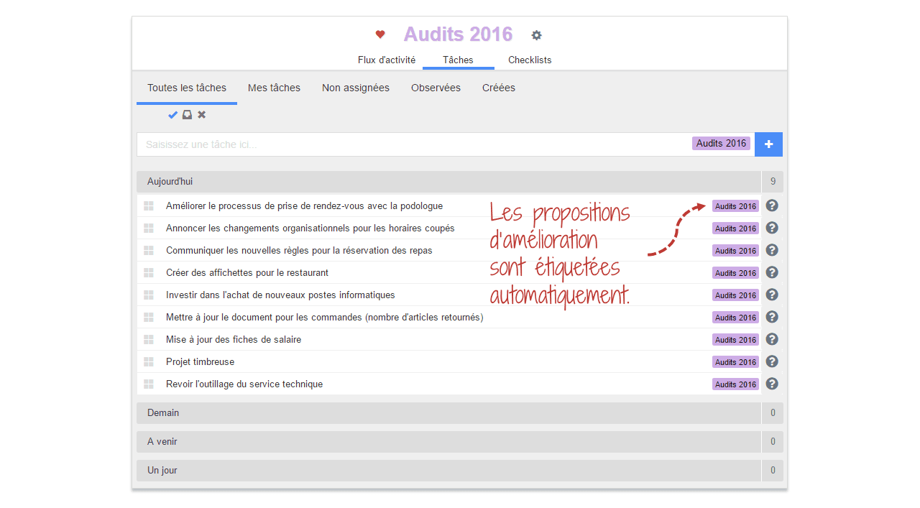Open the Checklists tab
920x508 pixels.
click(530, 60)
